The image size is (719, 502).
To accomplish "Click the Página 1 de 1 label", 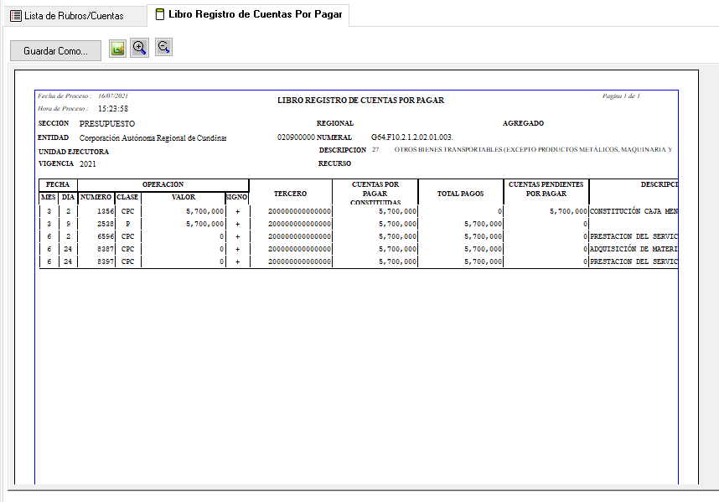I will (621, 96).
